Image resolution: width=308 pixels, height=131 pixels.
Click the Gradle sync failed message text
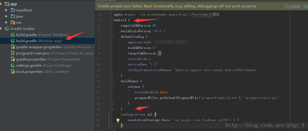pyautogui.click(x=177, y=6)
